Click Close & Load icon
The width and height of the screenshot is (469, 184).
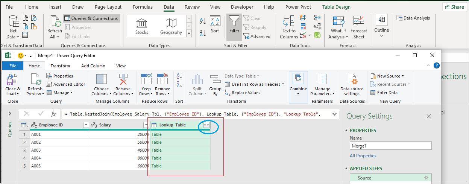[13, 80]
